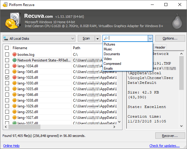The image size is (187, 149).
Task: Check the box next to lang-1029.dll
Action: coord(7,106)
